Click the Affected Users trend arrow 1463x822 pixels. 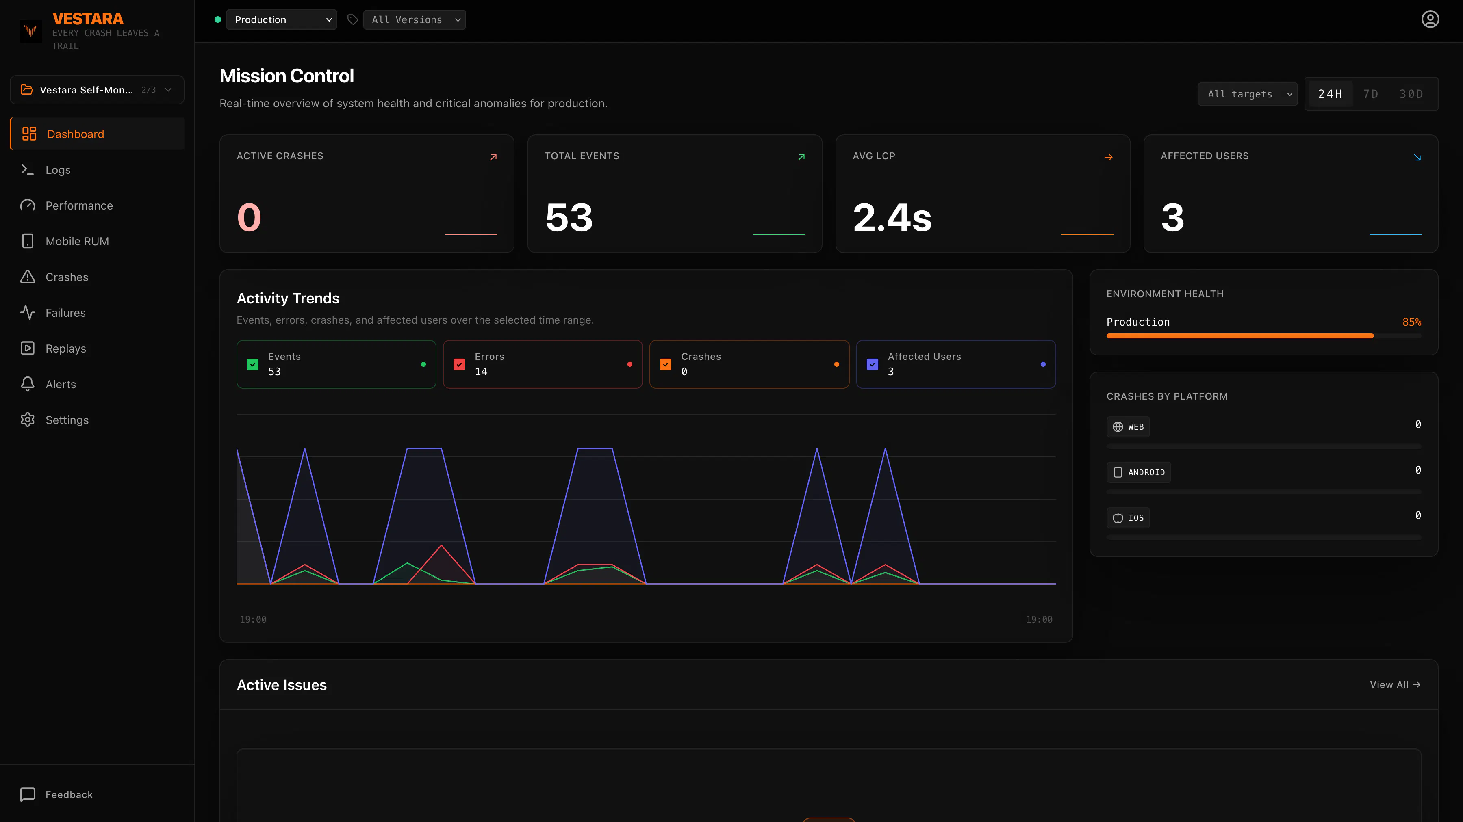pos(1417,157)
